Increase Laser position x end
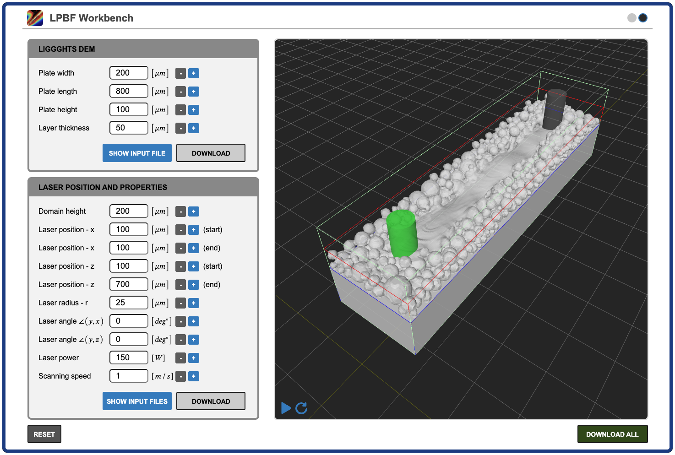 pyautogui.click(x=194, y=248)
